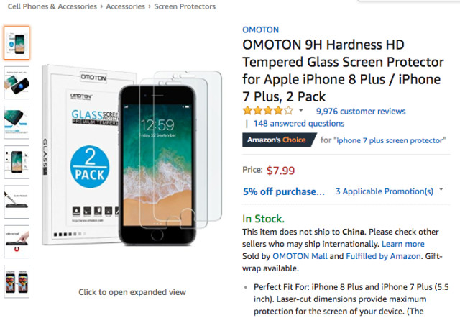Viewport: 460px width, 318px height.
Task: Select the second thumbnail in the image strip
Action: tap(17, 83)
